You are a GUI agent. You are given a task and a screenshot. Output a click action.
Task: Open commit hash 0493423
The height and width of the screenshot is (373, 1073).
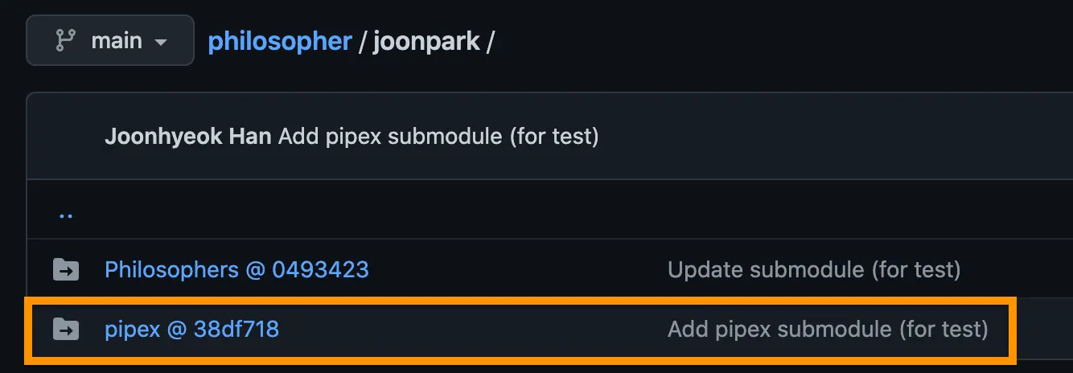coord(320,269)
